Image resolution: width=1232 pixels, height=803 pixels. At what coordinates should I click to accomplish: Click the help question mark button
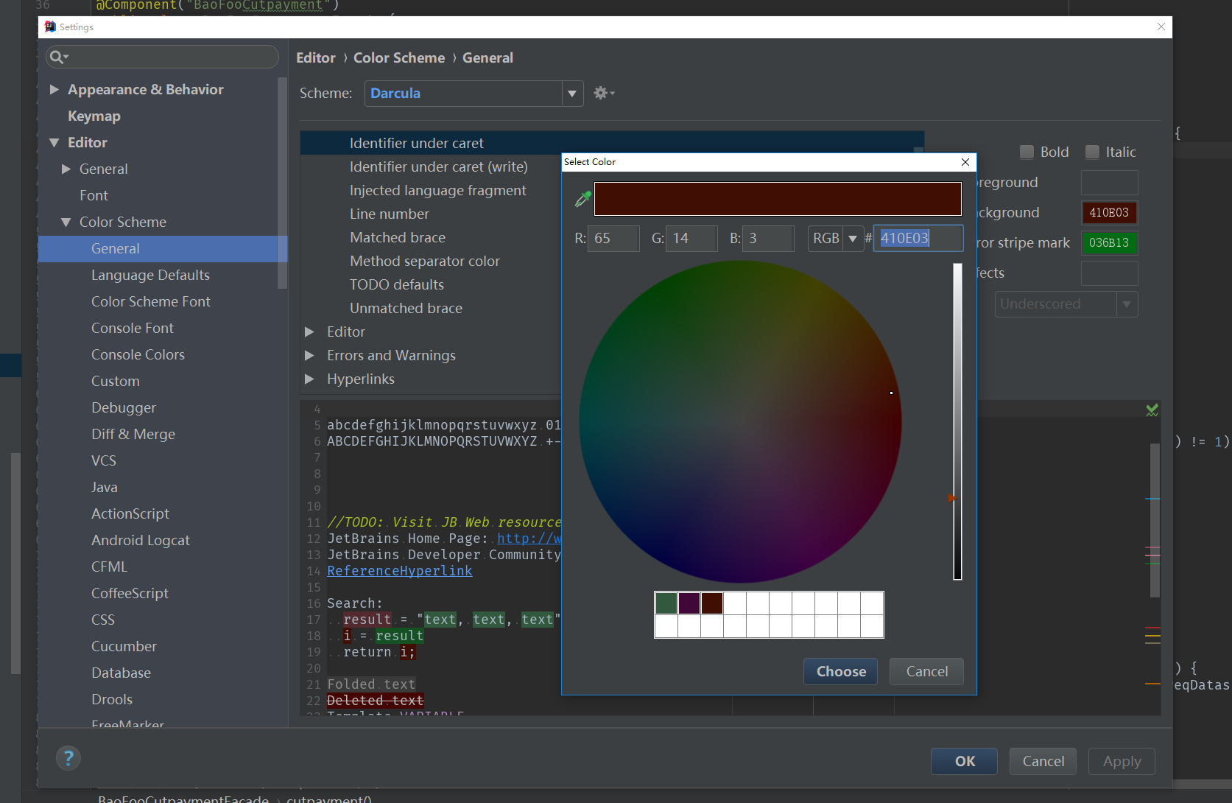click(68, 758)
